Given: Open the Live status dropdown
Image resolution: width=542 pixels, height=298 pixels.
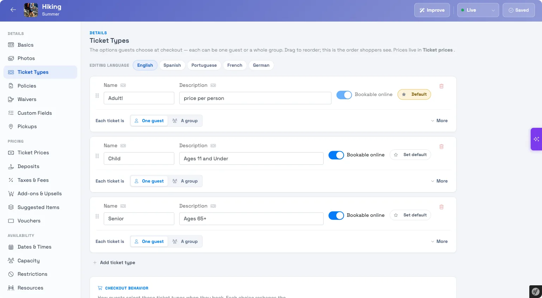Looking at the screenshot, I should tap(478, 10).
